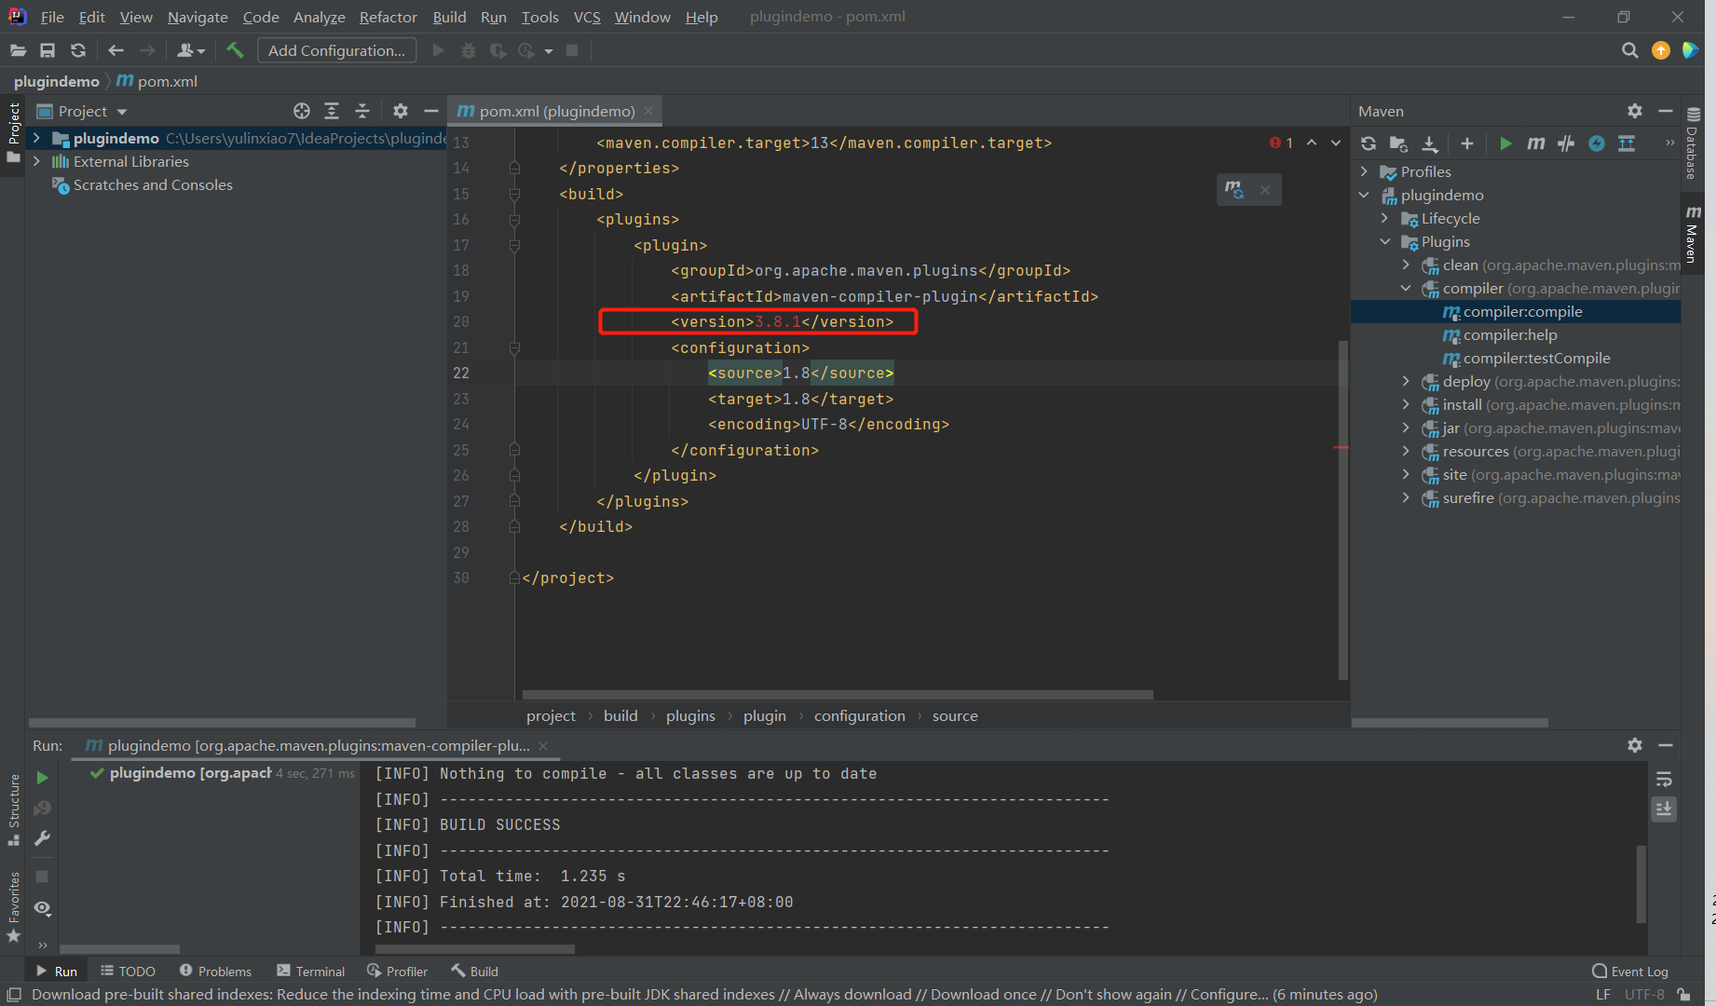Viewport: 1716px width, 1006px height.
Task: Rerun Maven build in Run panel
Action: [x=42, y=777]
